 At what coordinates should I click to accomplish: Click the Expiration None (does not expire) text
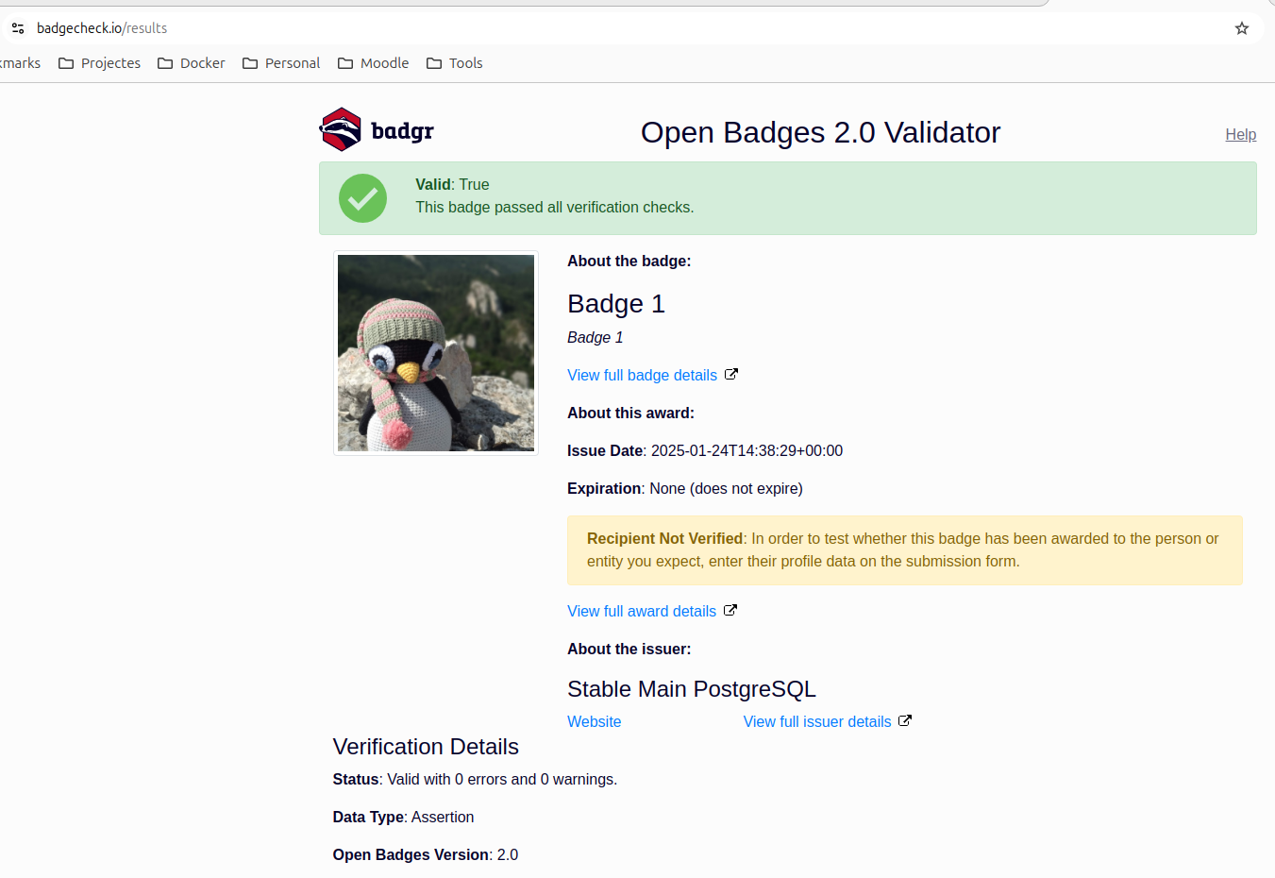(x=685, y=488)
